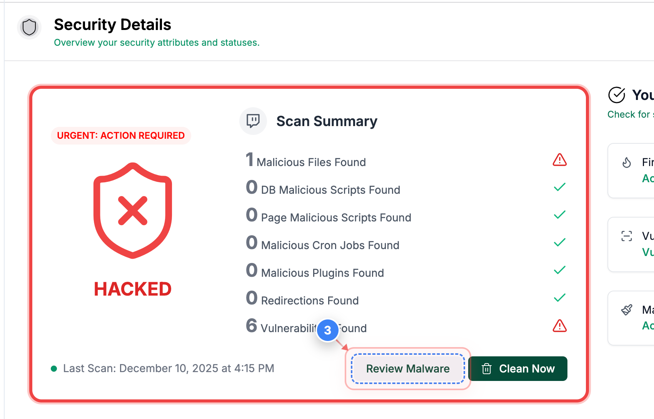Open Review Malware
The width and height of the screenshot is (654, 419).
408,369
